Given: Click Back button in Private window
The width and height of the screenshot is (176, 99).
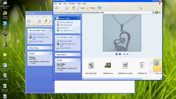Looking at the screenshot, I should pos(31,21).
